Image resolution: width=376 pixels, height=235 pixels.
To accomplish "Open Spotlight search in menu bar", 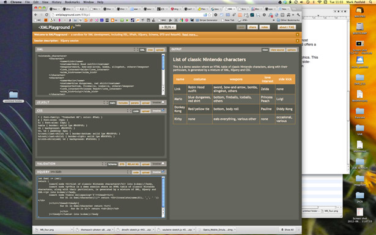I will pos(370,2).
